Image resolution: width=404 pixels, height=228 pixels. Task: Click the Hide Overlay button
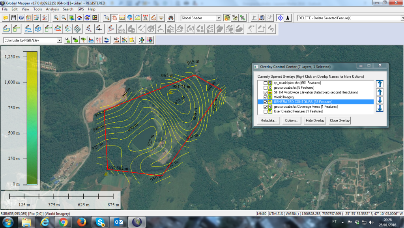click(315, 120)
